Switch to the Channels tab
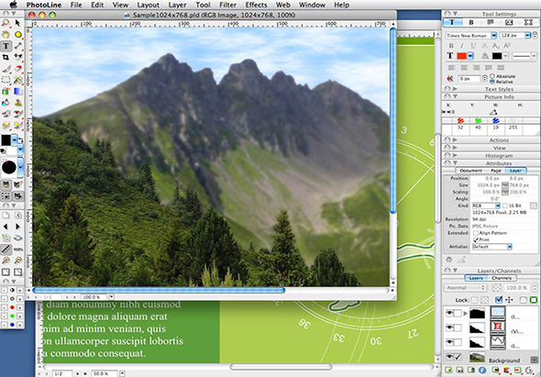The image size is (541, 377). coord(502,278)
